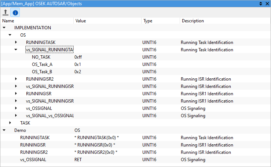Expand the vs_SIGNAL_vs_OSSIGNAL node
Image resolution: width=271 pixels, height=167 pixels.
click(x=16, y=116)
